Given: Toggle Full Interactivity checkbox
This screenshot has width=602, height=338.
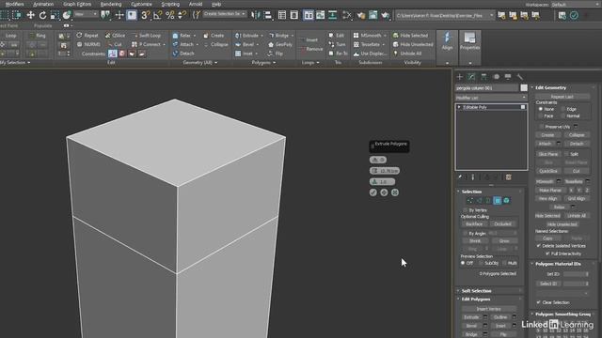Looking at the screenshot, I should click(547, 253).
